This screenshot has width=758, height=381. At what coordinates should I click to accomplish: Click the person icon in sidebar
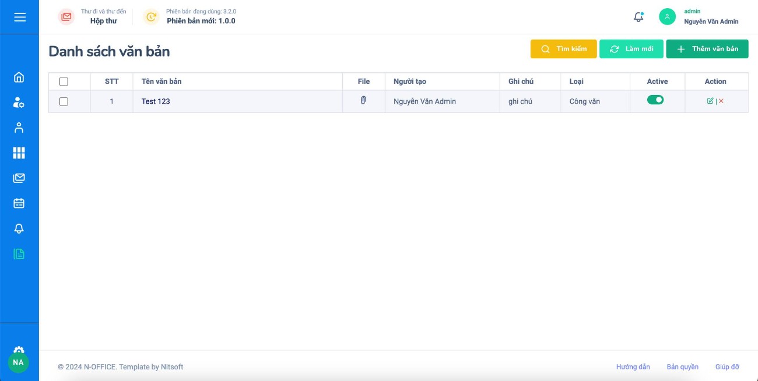[19, 128]
